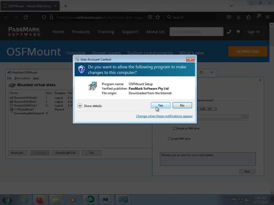
Task: Click Next in the mount wizard
Action: (x=247, y=172)
